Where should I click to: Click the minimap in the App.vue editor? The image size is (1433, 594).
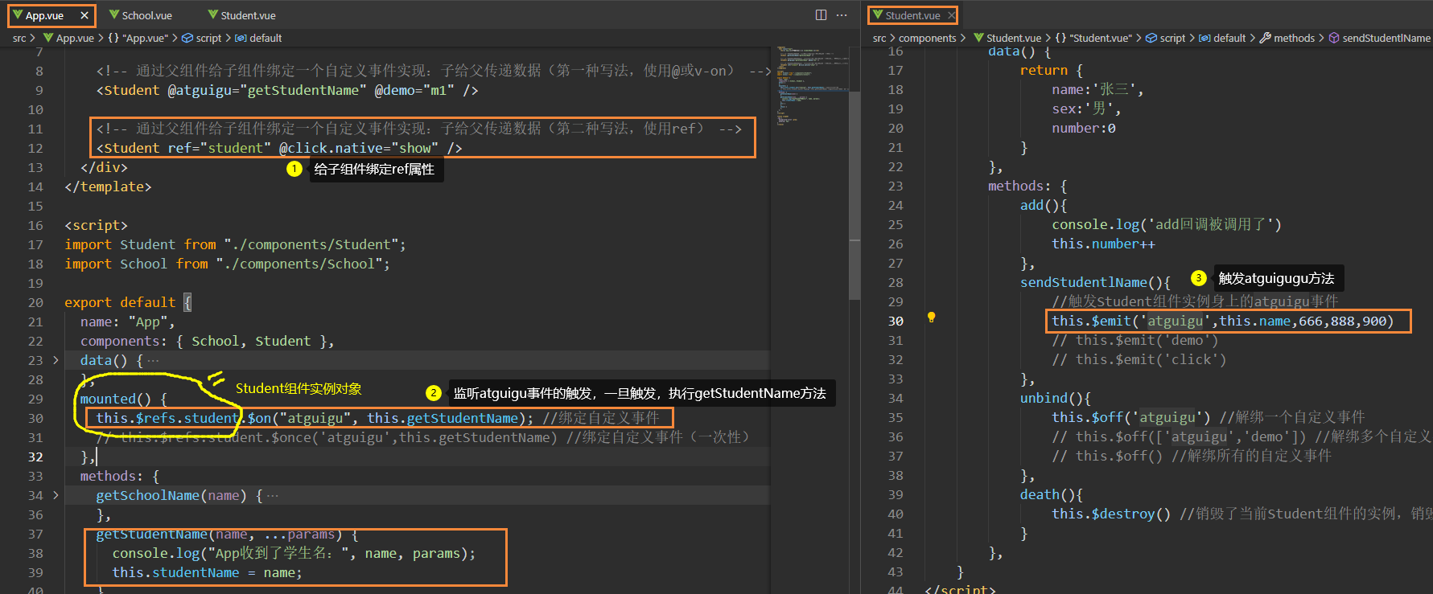812,87
